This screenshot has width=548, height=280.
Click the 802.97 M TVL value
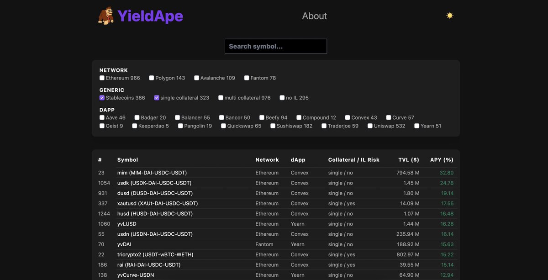408,254
